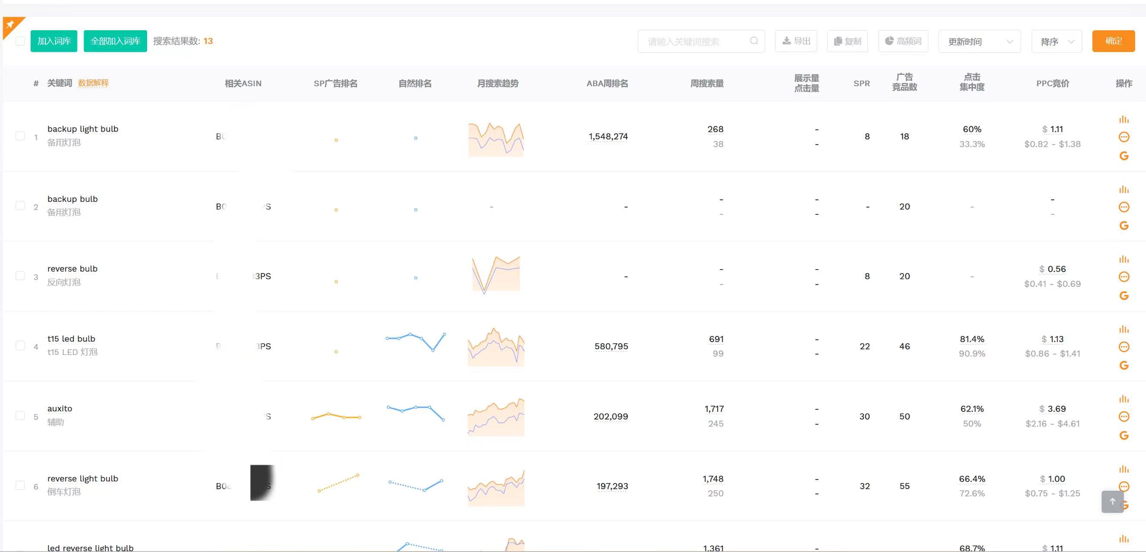Toggle the select-all checkbox in the toolbar

pos(20,41)
